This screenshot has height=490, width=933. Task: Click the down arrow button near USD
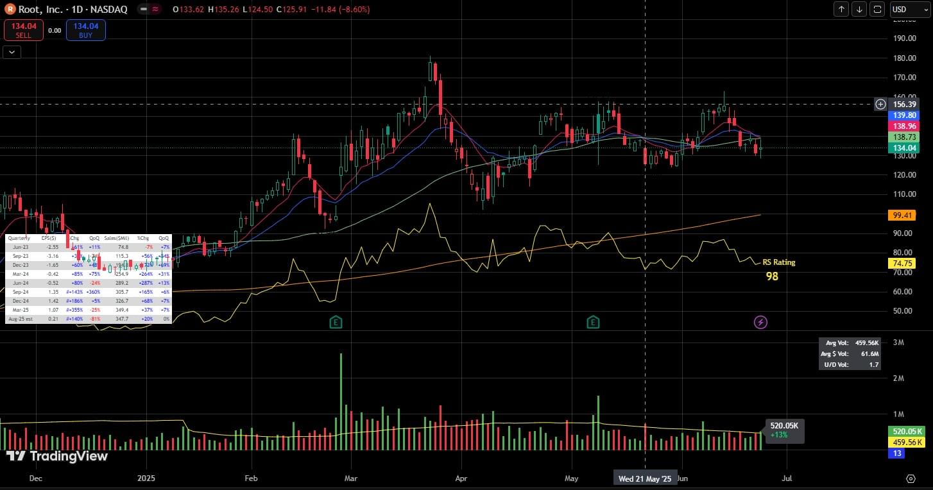click(859, 9)
